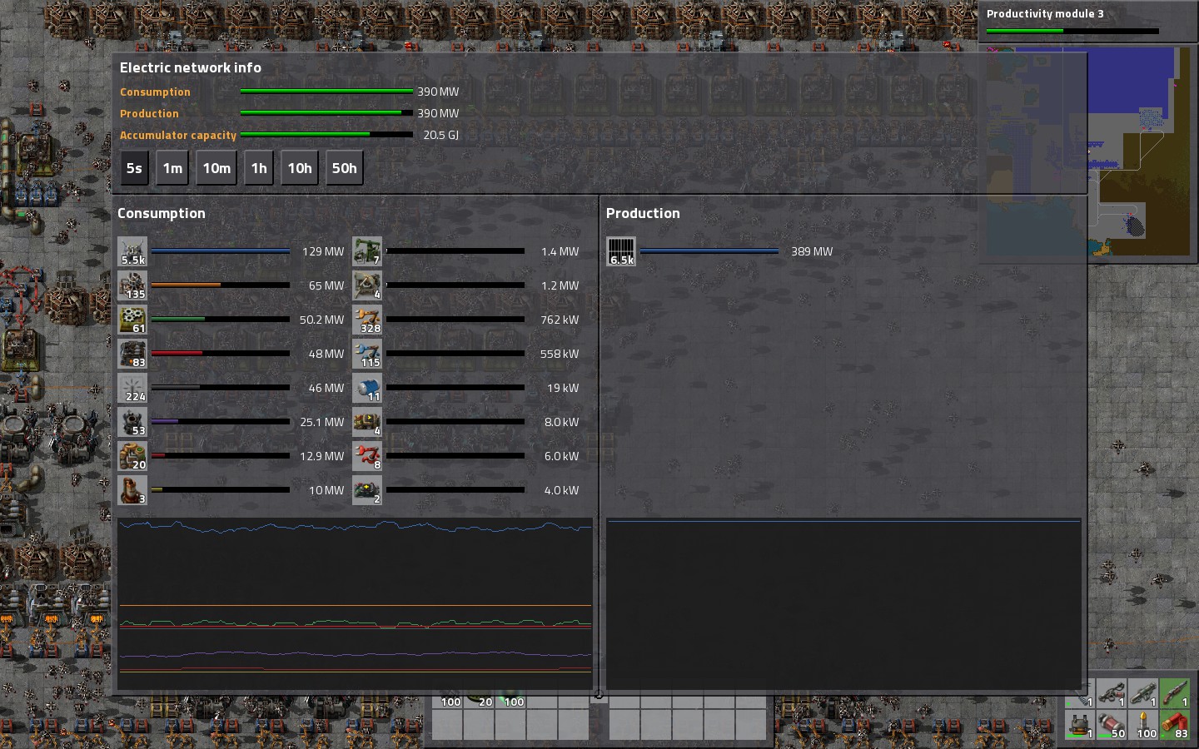This screenshot has height=749, width=1199.
Task: Click the shotgun shells slot with 83
Action: point(1175,725)
